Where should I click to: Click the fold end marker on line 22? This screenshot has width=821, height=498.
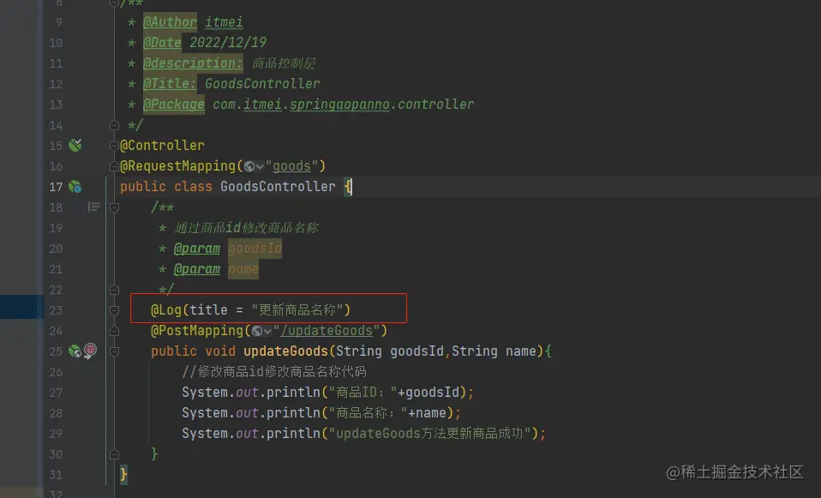pyautogui.click(x=114, y=290)
